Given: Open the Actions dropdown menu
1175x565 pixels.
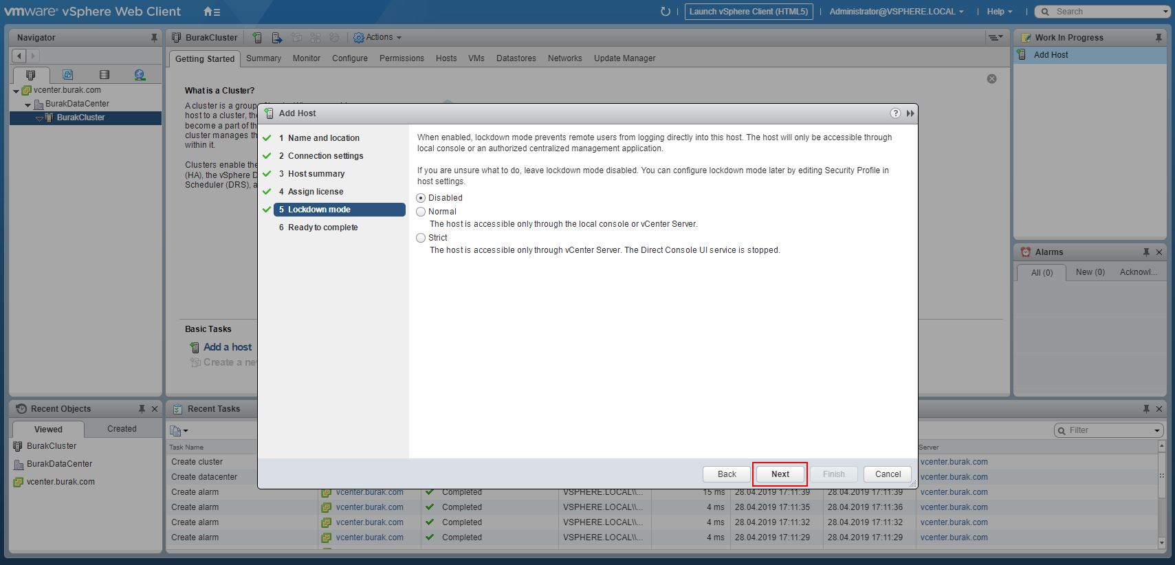Looking at the screenshot, I should [384, 38].
